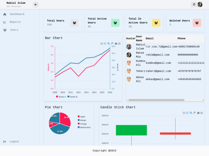
Task: Open Candle Stick Chart hamburger menu
Action: (x=201, y=113)
